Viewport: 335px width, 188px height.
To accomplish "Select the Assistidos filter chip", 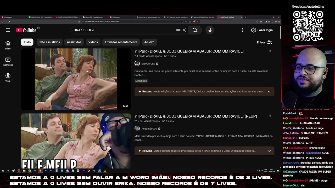I will click(x=74, y=42).
